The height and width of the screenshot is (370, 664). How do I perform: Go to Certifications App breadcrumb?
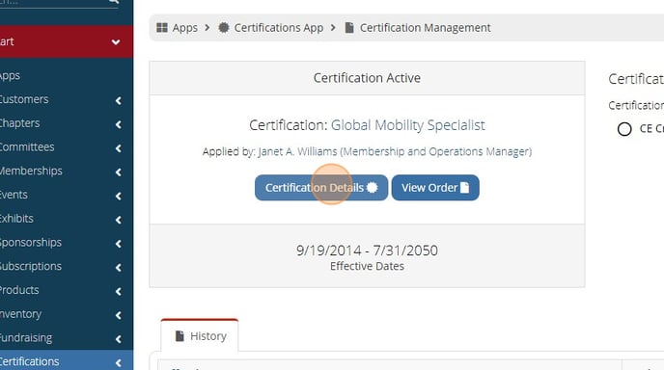[279, 28]
